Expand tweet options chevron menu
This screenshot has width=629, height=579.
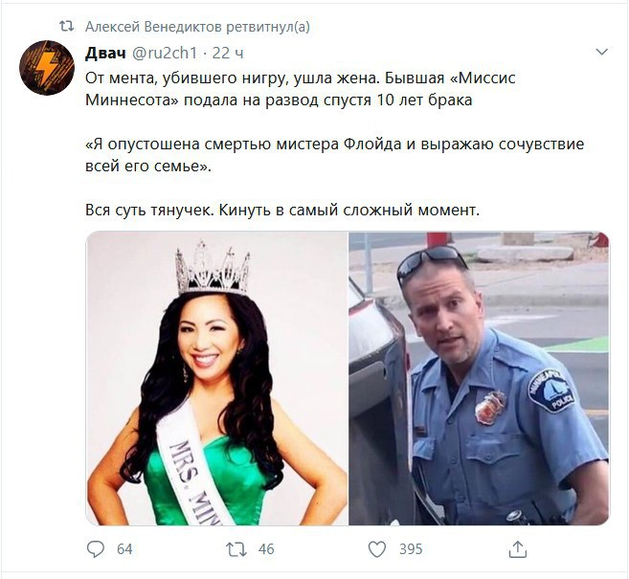(602, 52)
